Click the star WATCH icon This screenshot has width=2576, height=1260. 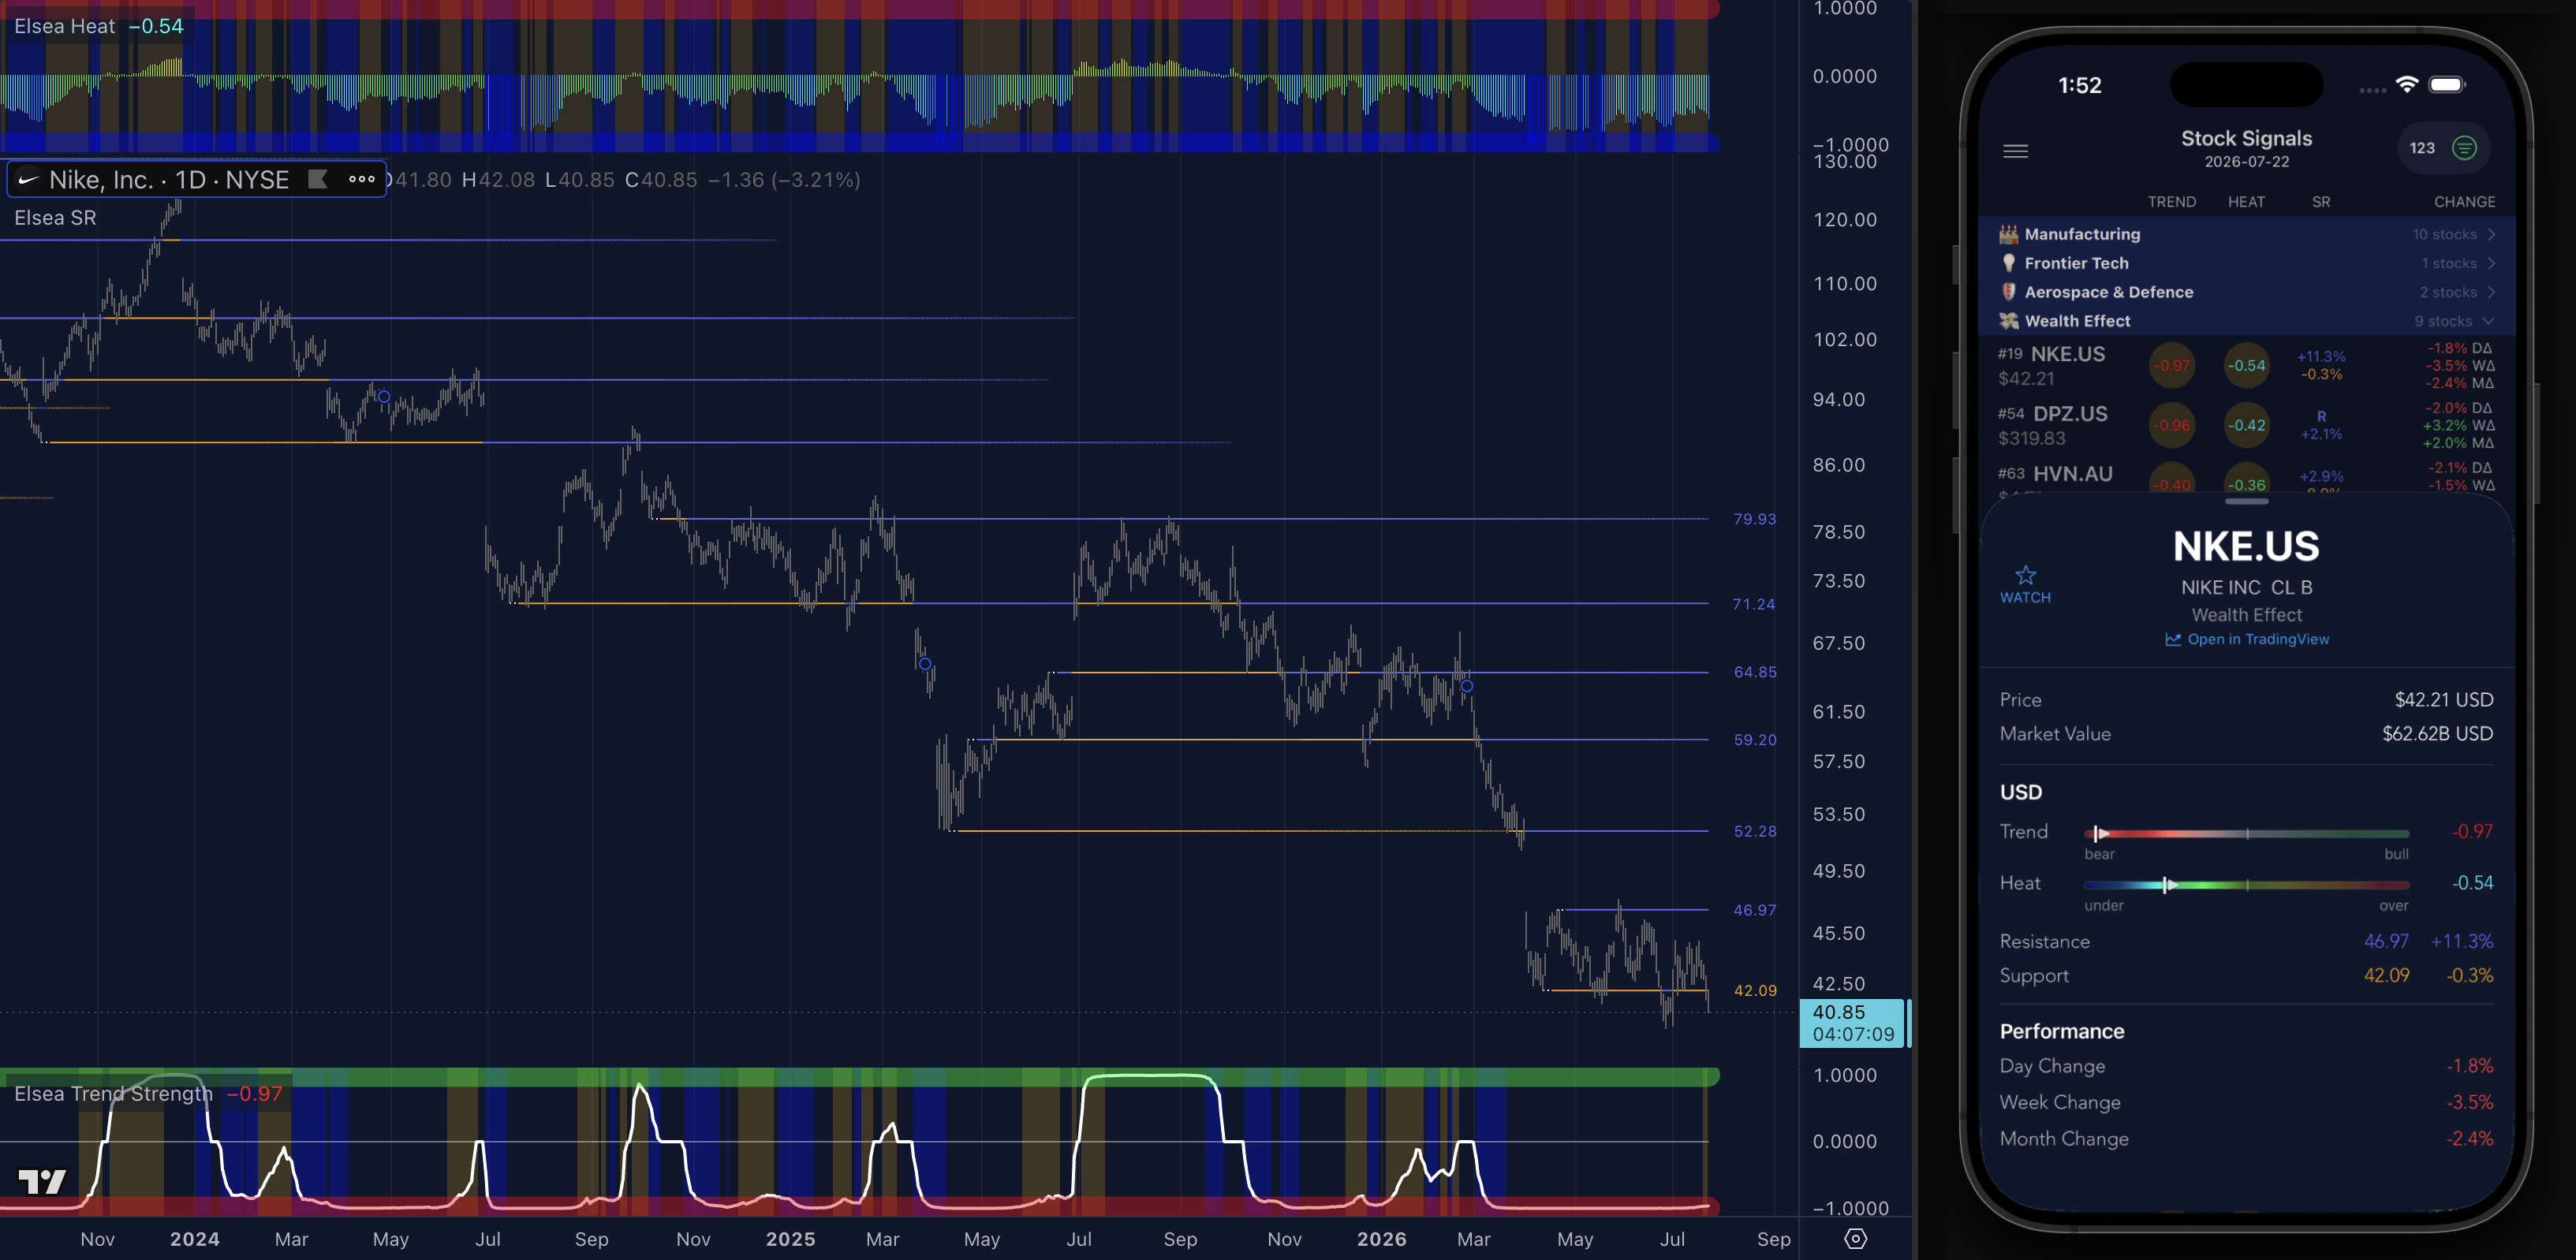tap(2025, 584)
